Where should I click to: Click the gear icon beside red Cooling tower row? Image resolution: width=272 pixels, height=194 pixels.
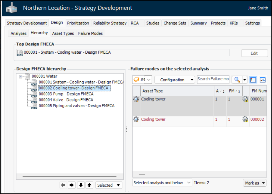pos(136,119)
